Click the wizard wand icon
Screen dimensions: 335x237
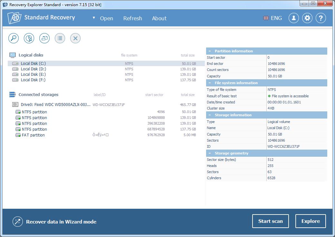click(17, 222)
